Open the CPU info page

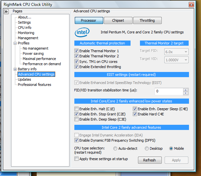[25, 28]
